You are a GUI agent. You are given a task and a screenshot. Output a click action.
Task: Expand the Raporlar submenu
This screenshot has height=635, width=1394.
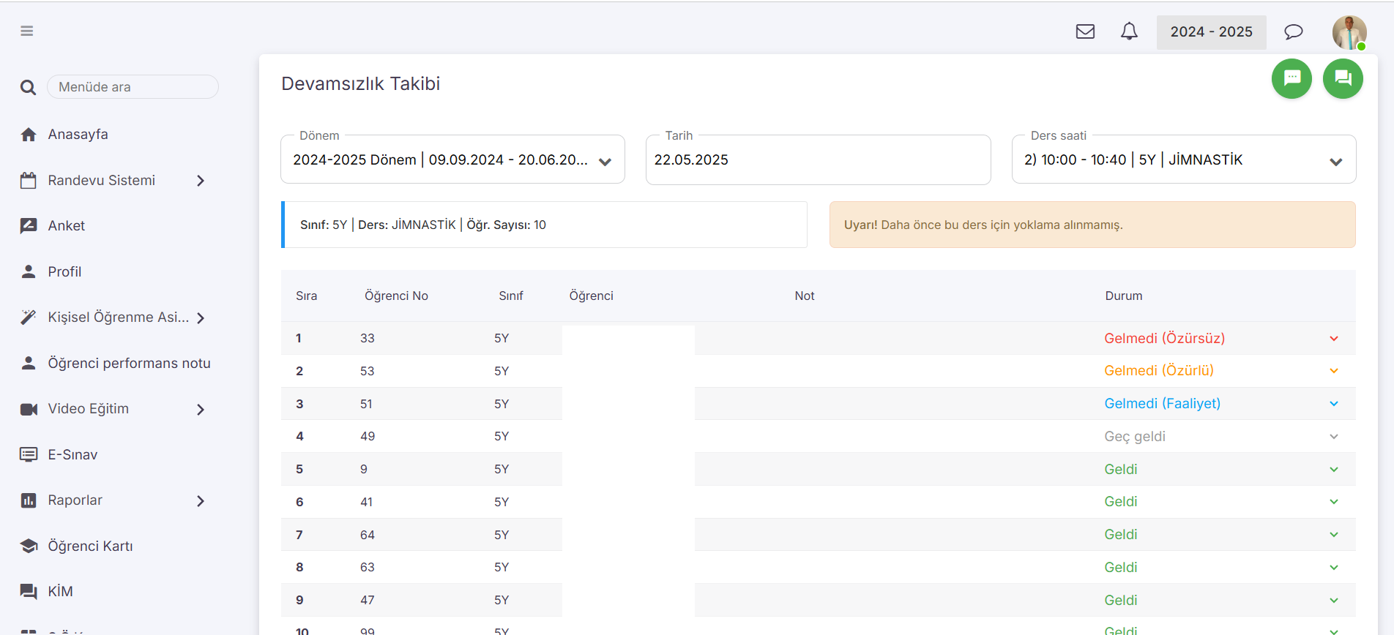pos(200,501)
